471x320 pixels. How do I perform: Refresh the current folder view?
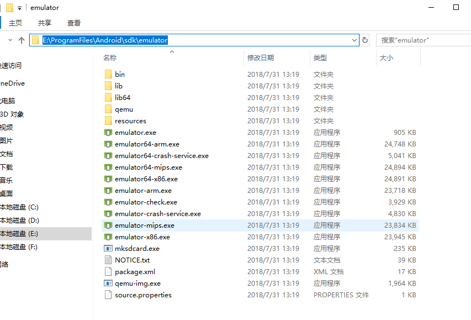[365, 40]
